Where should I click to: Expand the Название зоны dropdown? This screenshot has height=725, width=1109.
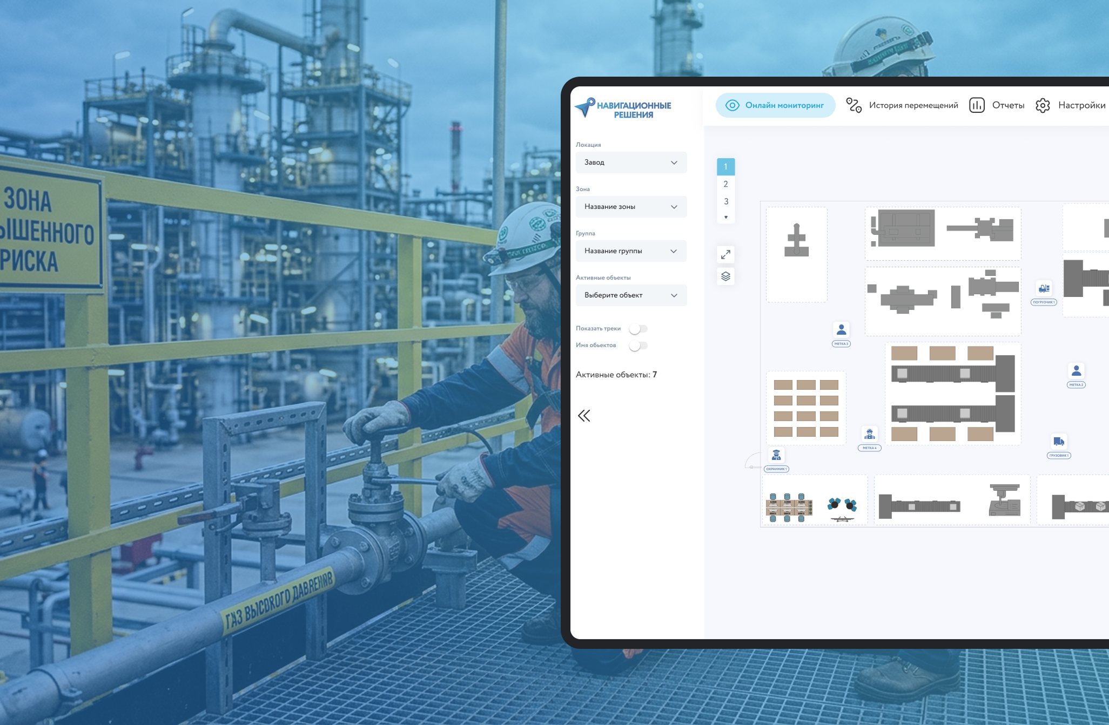tap(631, 207)
